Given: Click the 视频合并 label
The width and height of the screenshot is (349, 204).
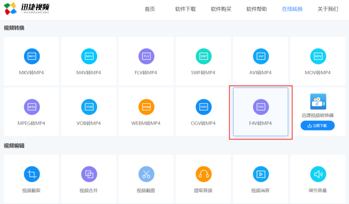Looking at the screenshot, I should [89, 191].
